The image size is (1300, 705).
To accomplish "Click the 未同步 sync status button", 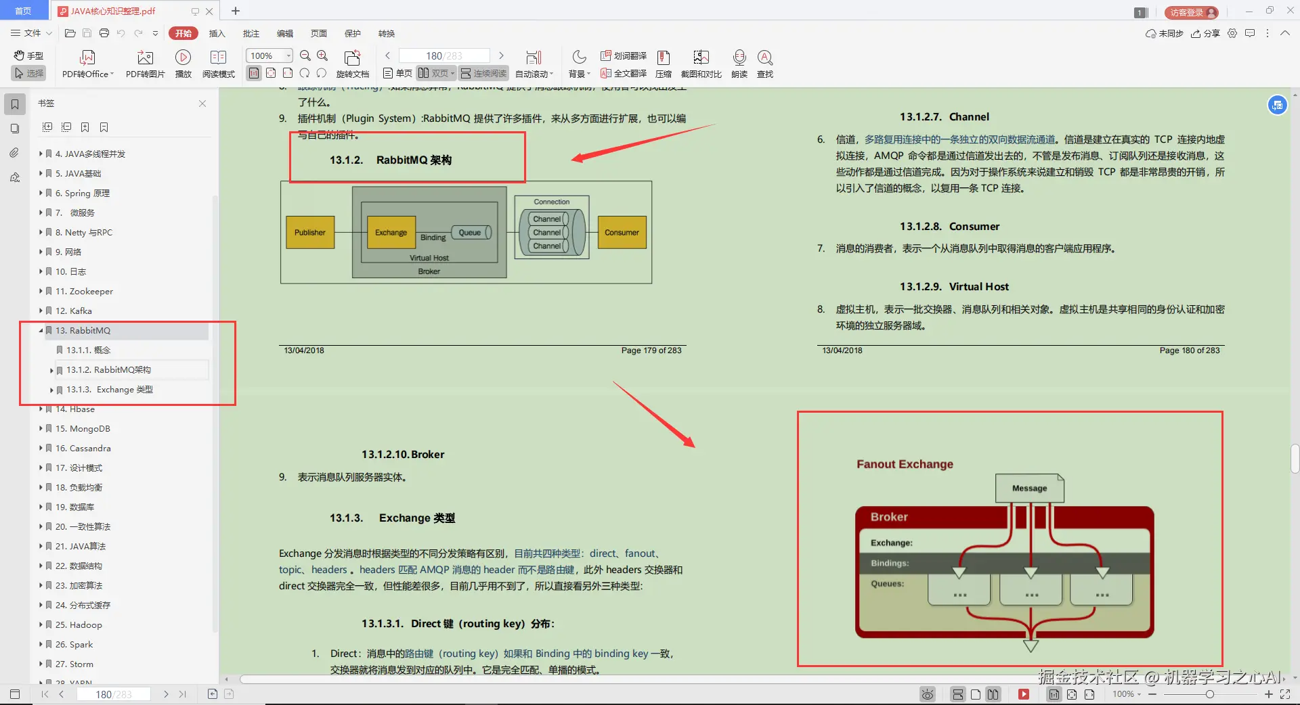I will (1164, 33).
